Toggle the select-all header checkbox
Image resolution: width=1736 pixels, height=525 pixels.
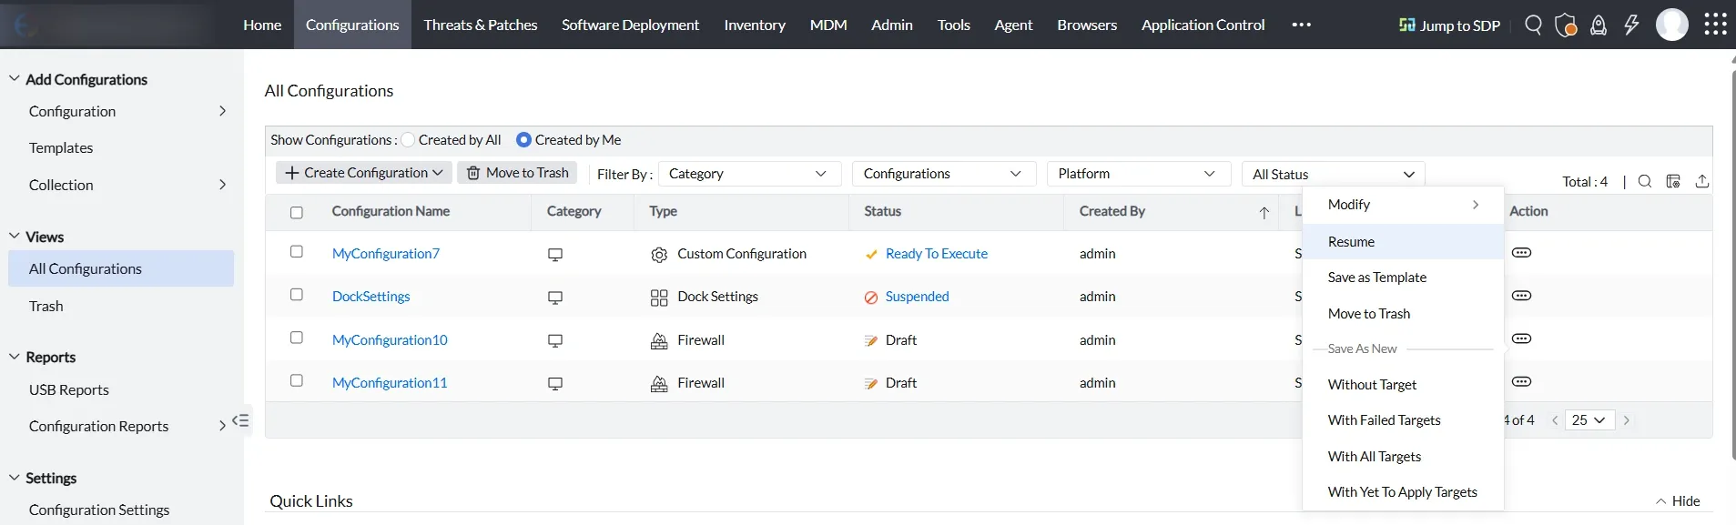click(x=297, y=212)
